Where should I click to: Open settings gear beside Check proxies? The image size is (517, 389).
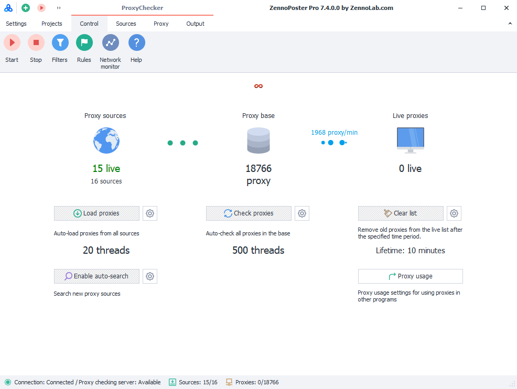[x=302, y=213]
